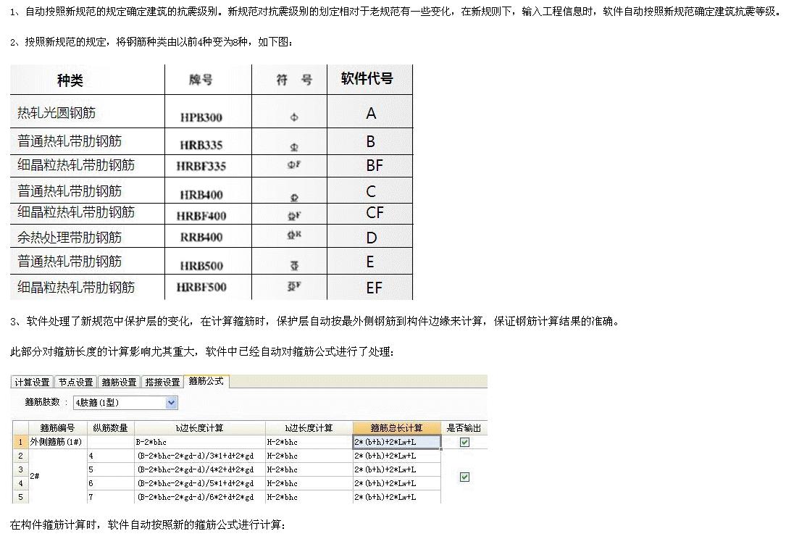The image size is (786, 539).
Task: Click the highlighted 箍筋总长计算 column header
Action: pos(396,427)
